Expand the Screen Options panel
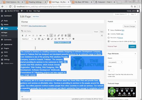Viewport: 142px width, 100px height. coord(121,14)
